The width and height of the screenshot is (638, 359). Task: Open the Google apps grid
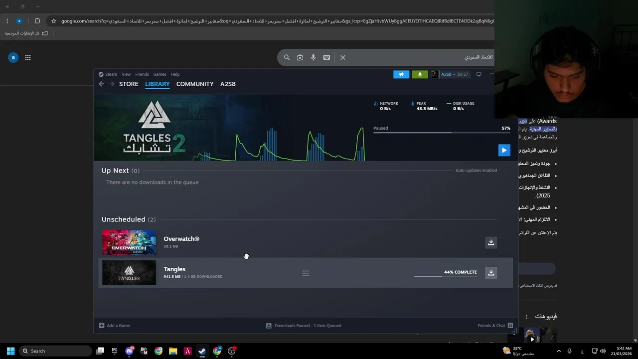[28, 57]
